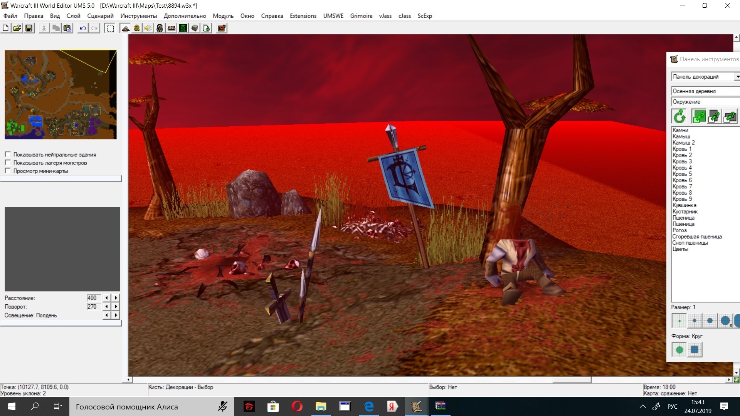Select Цветы in the doodad list

(680, 249)
